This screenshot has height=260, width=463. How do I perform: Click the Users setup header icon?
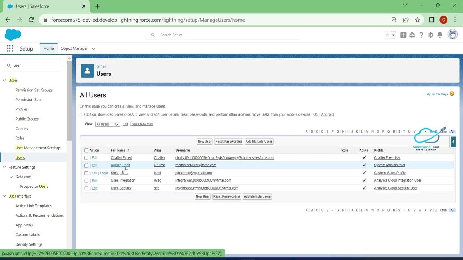[87, 70]
